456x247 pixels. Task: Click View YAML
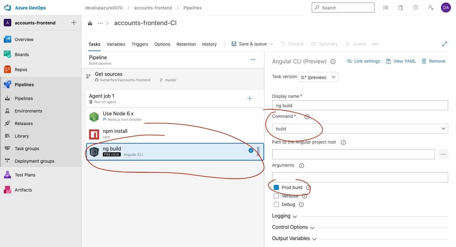(401, 61)
